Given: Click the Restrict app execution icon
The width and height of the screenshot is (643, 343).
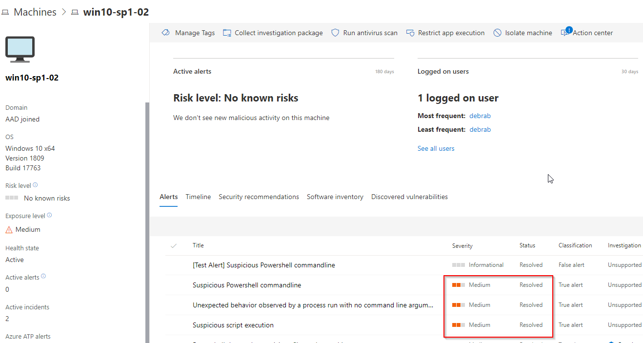Looking at the screenshot, I should coord(410,33).
